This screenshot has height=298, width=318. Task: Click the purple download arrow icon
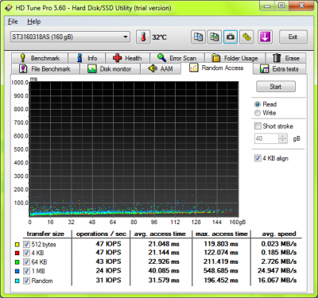point(265,37)
